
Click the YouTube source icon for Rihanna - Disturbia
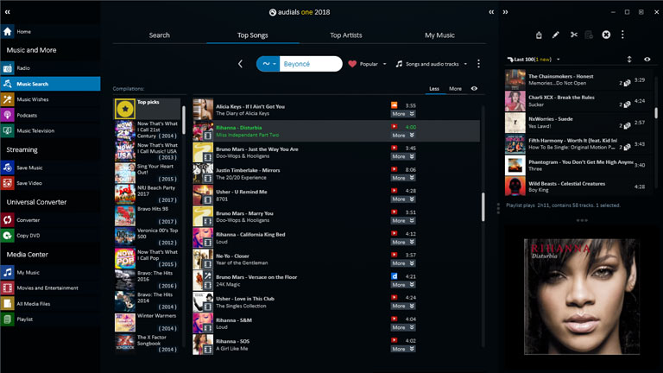[394, 126]
